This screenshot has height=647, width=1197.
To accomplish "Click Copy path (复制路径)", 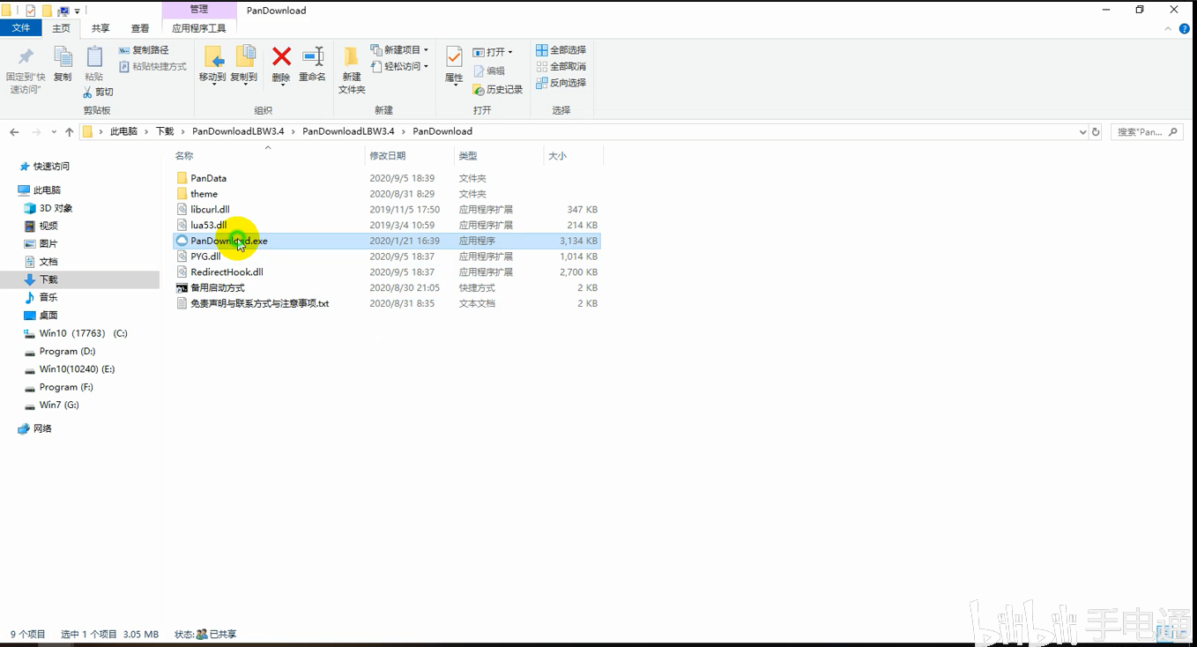I will click(144, 50).
